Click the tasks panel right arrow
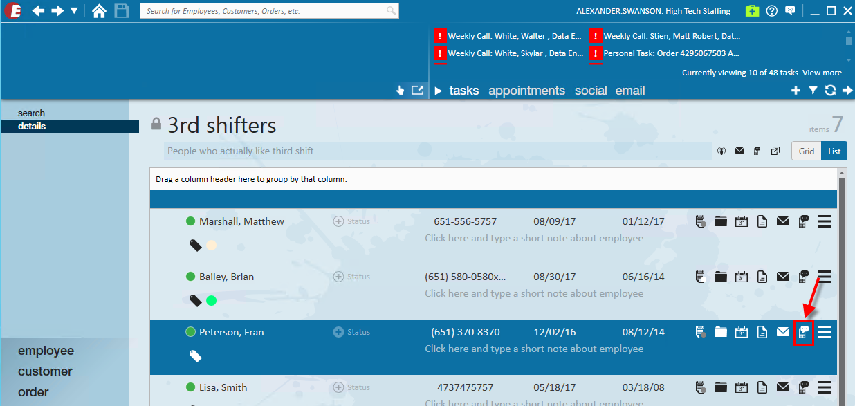The image size is (855, 406). click(847, 91)
